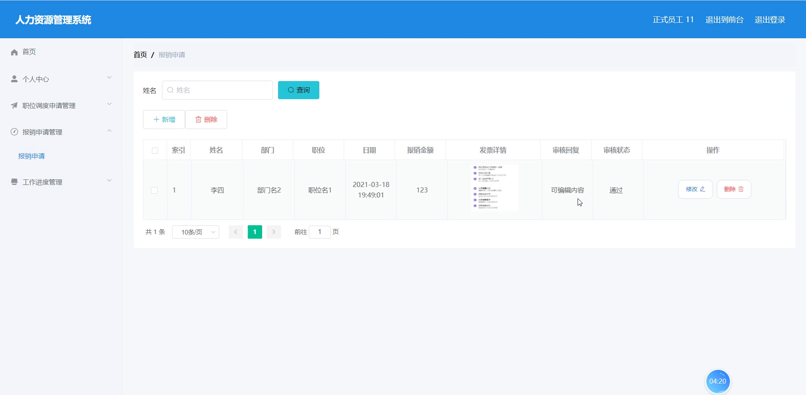806x395 pixels.
Task: Click 删除 button in 李四 row
Action: [734, 189]
